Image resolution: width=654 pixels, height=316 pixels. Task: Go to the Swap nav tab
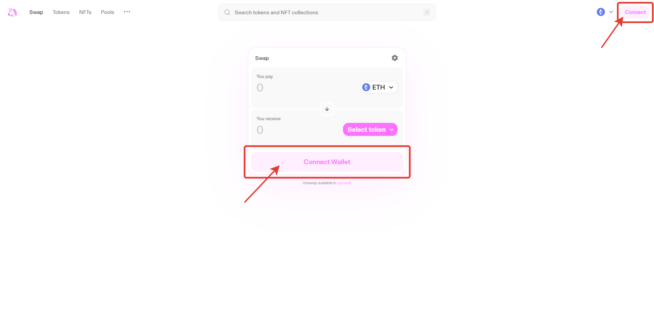36,12
